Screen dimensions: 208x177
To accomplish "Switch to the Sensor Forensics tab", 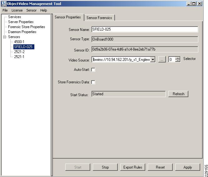I will [99, 18].
